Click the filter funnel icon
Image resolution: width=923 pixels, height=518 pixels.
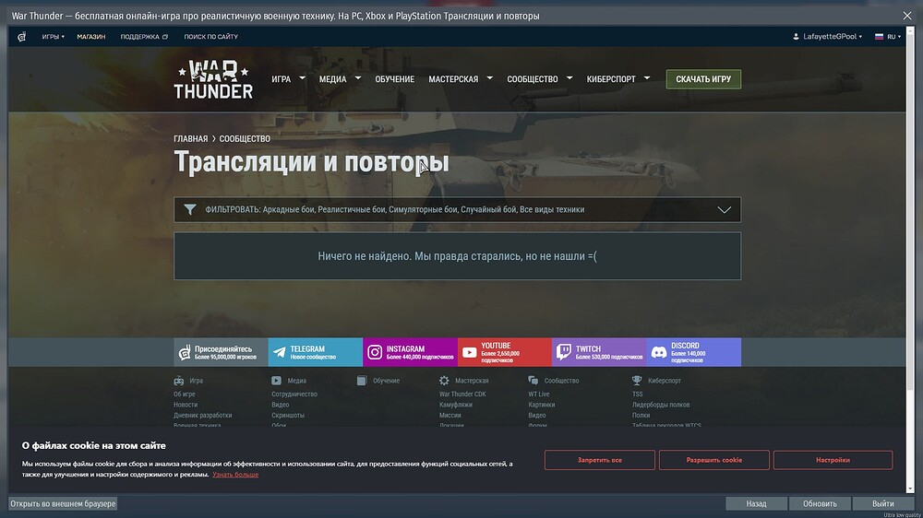coord(189,209)
